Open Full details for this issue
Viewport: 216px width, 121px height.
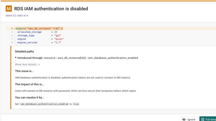point(208,119)
